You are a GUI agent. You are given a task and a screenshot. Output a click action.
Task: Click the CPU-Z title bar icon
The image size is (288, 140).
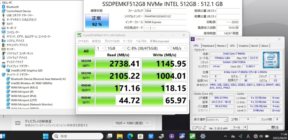click(x=193, y=39)
